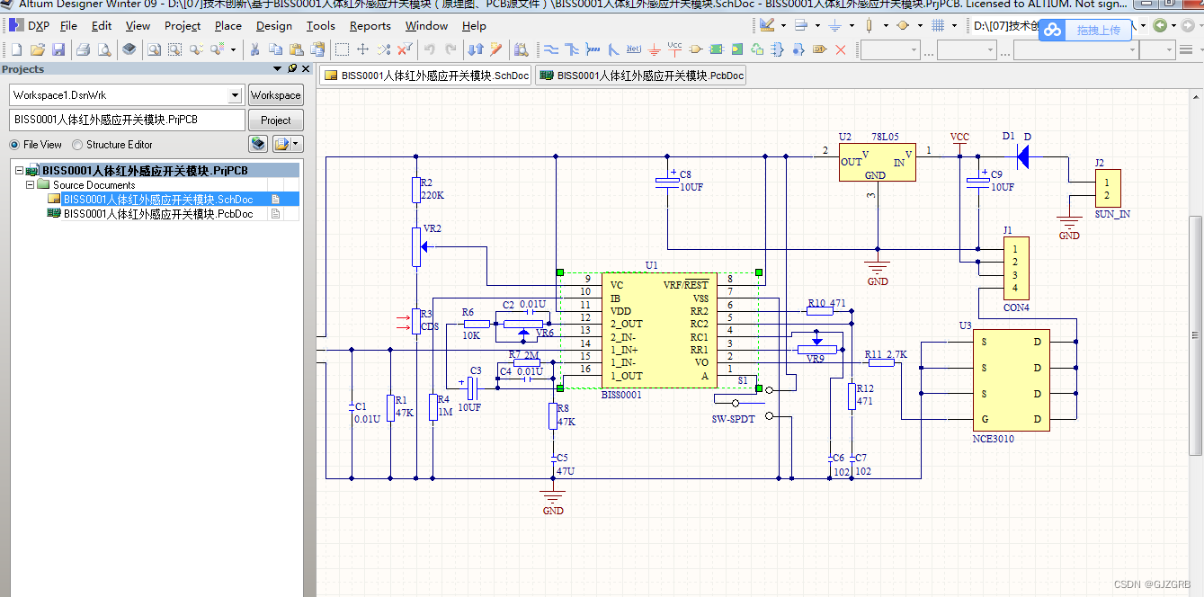This screenshot has width=1204, height=597.
Task: Open the zoom filter dropdown arrow
Action: [233, 49]
